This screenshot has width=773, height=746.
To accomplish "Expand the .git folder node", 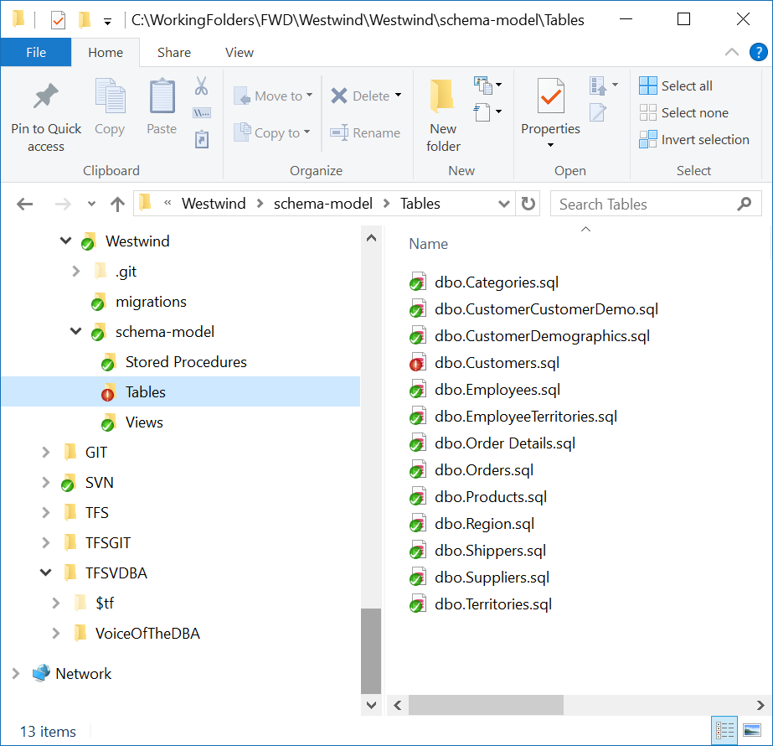I will point(76,272).
